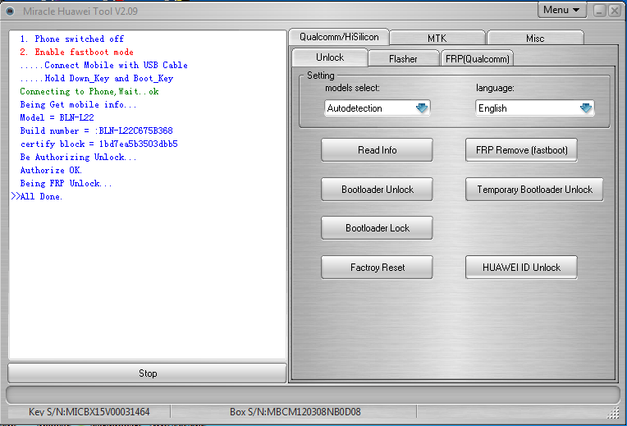Open the Menu dropdown button
627x426 pixels.
click(x=561, y=10)
